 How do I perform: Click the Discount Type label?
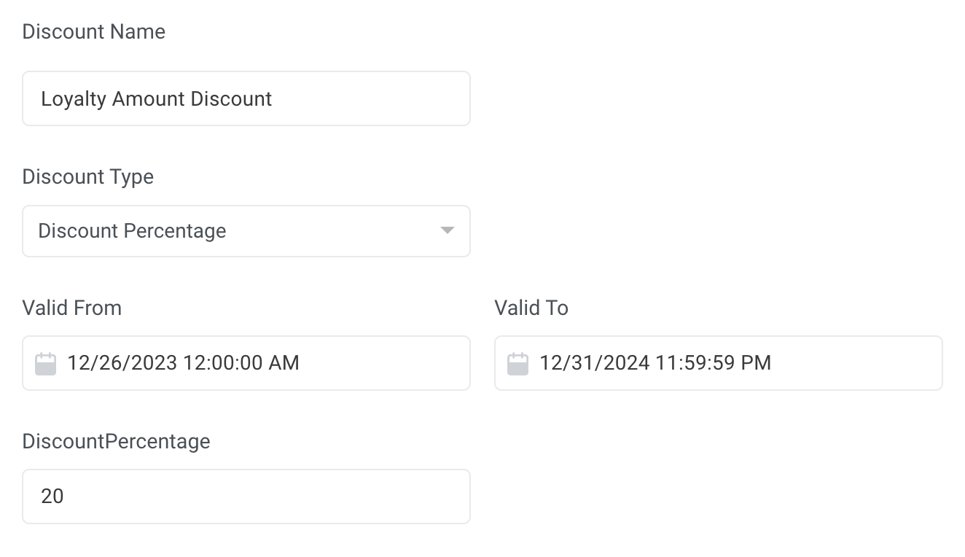(88, 177)
